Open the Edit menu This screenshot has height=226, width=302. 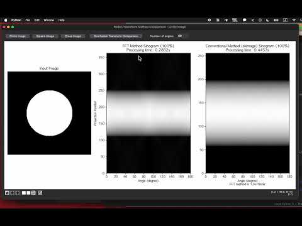[x=37, y=20]
